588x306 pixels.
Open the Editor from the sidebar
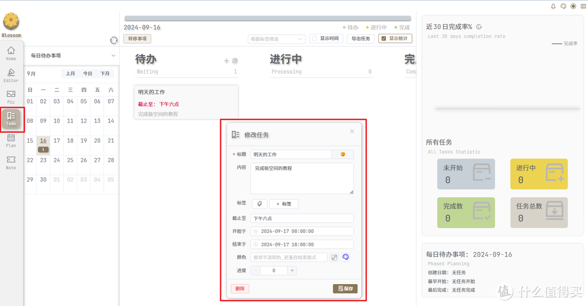pyautogui.click(x=11, y=75)
